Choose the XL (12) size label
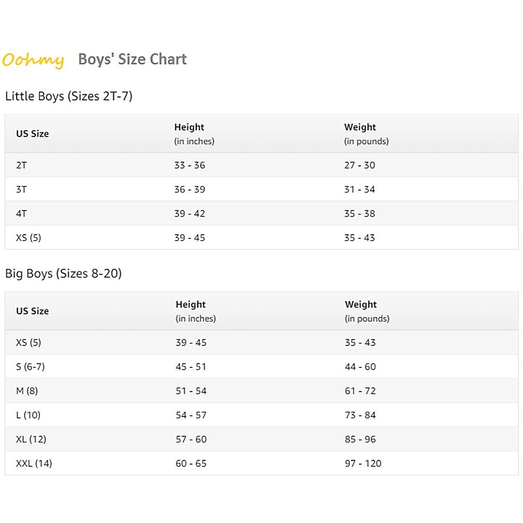523x523 pixels. [x=31, y=439]
